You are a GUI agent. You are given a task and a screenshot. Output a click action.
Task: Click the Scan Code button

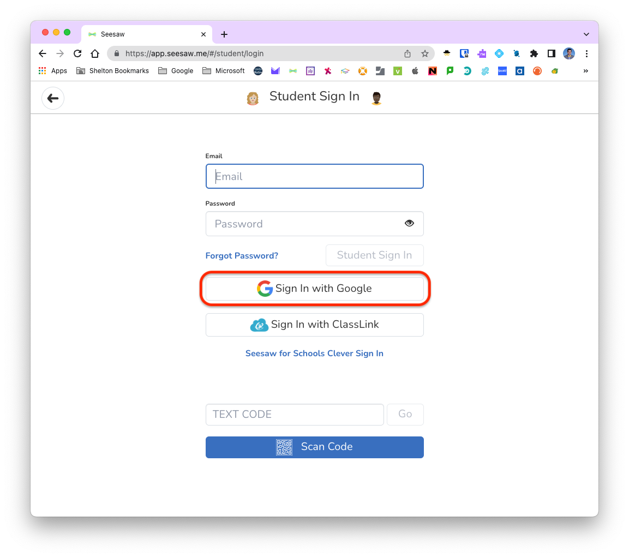(x=314, y=447)
